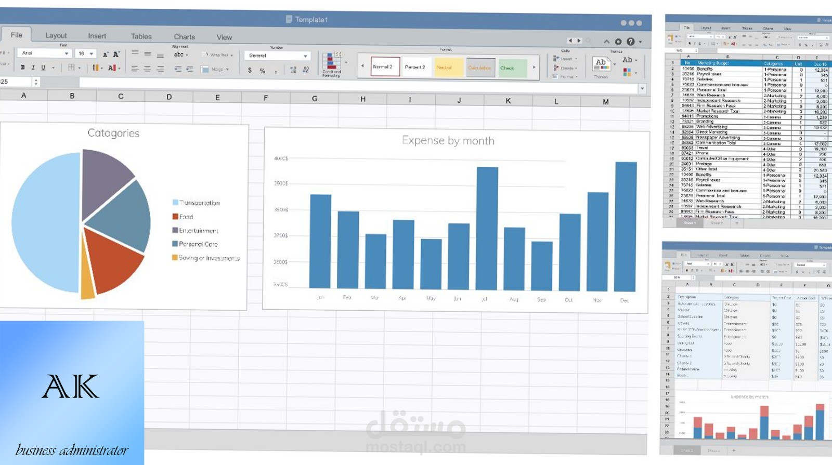Align text left in the main window
Screen dimensions: 832x465
point(135,69)
